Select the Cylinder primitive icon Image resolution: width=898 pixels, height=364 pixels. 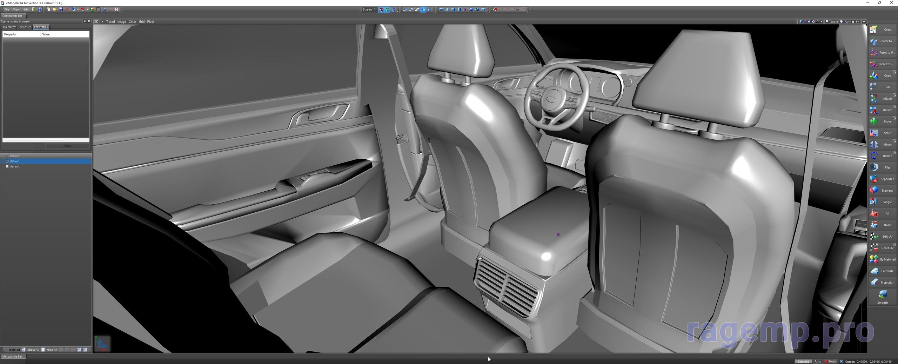pyautogui.click(x=459, y=9)
